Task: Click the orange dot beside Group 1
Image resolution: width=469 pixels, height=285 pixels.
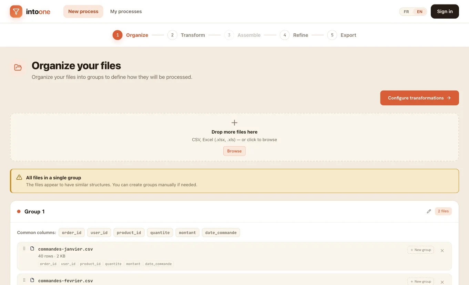Action: tap(19, 211)
